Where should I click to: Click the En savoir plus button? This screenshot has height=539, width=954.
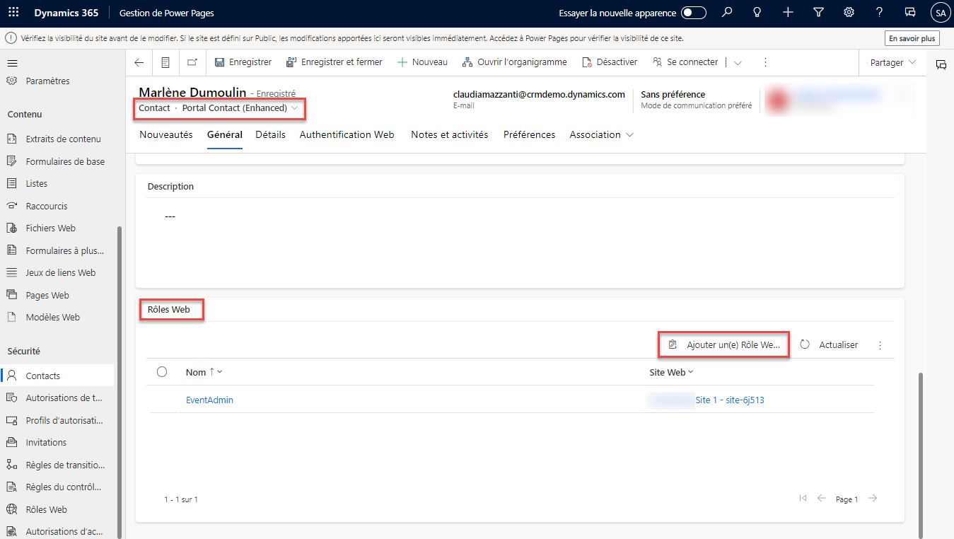pos(912,38)
